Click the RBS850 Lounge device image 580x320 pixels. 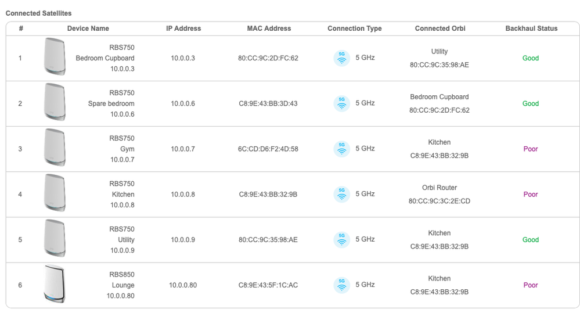tap(54, 284)
